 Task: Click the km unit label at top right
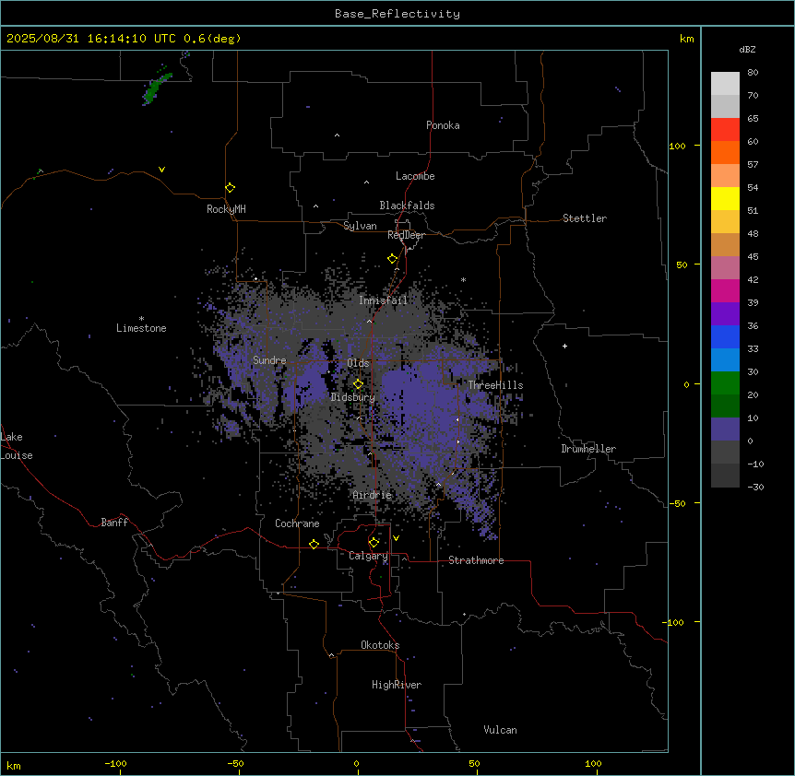click(687, 39)
